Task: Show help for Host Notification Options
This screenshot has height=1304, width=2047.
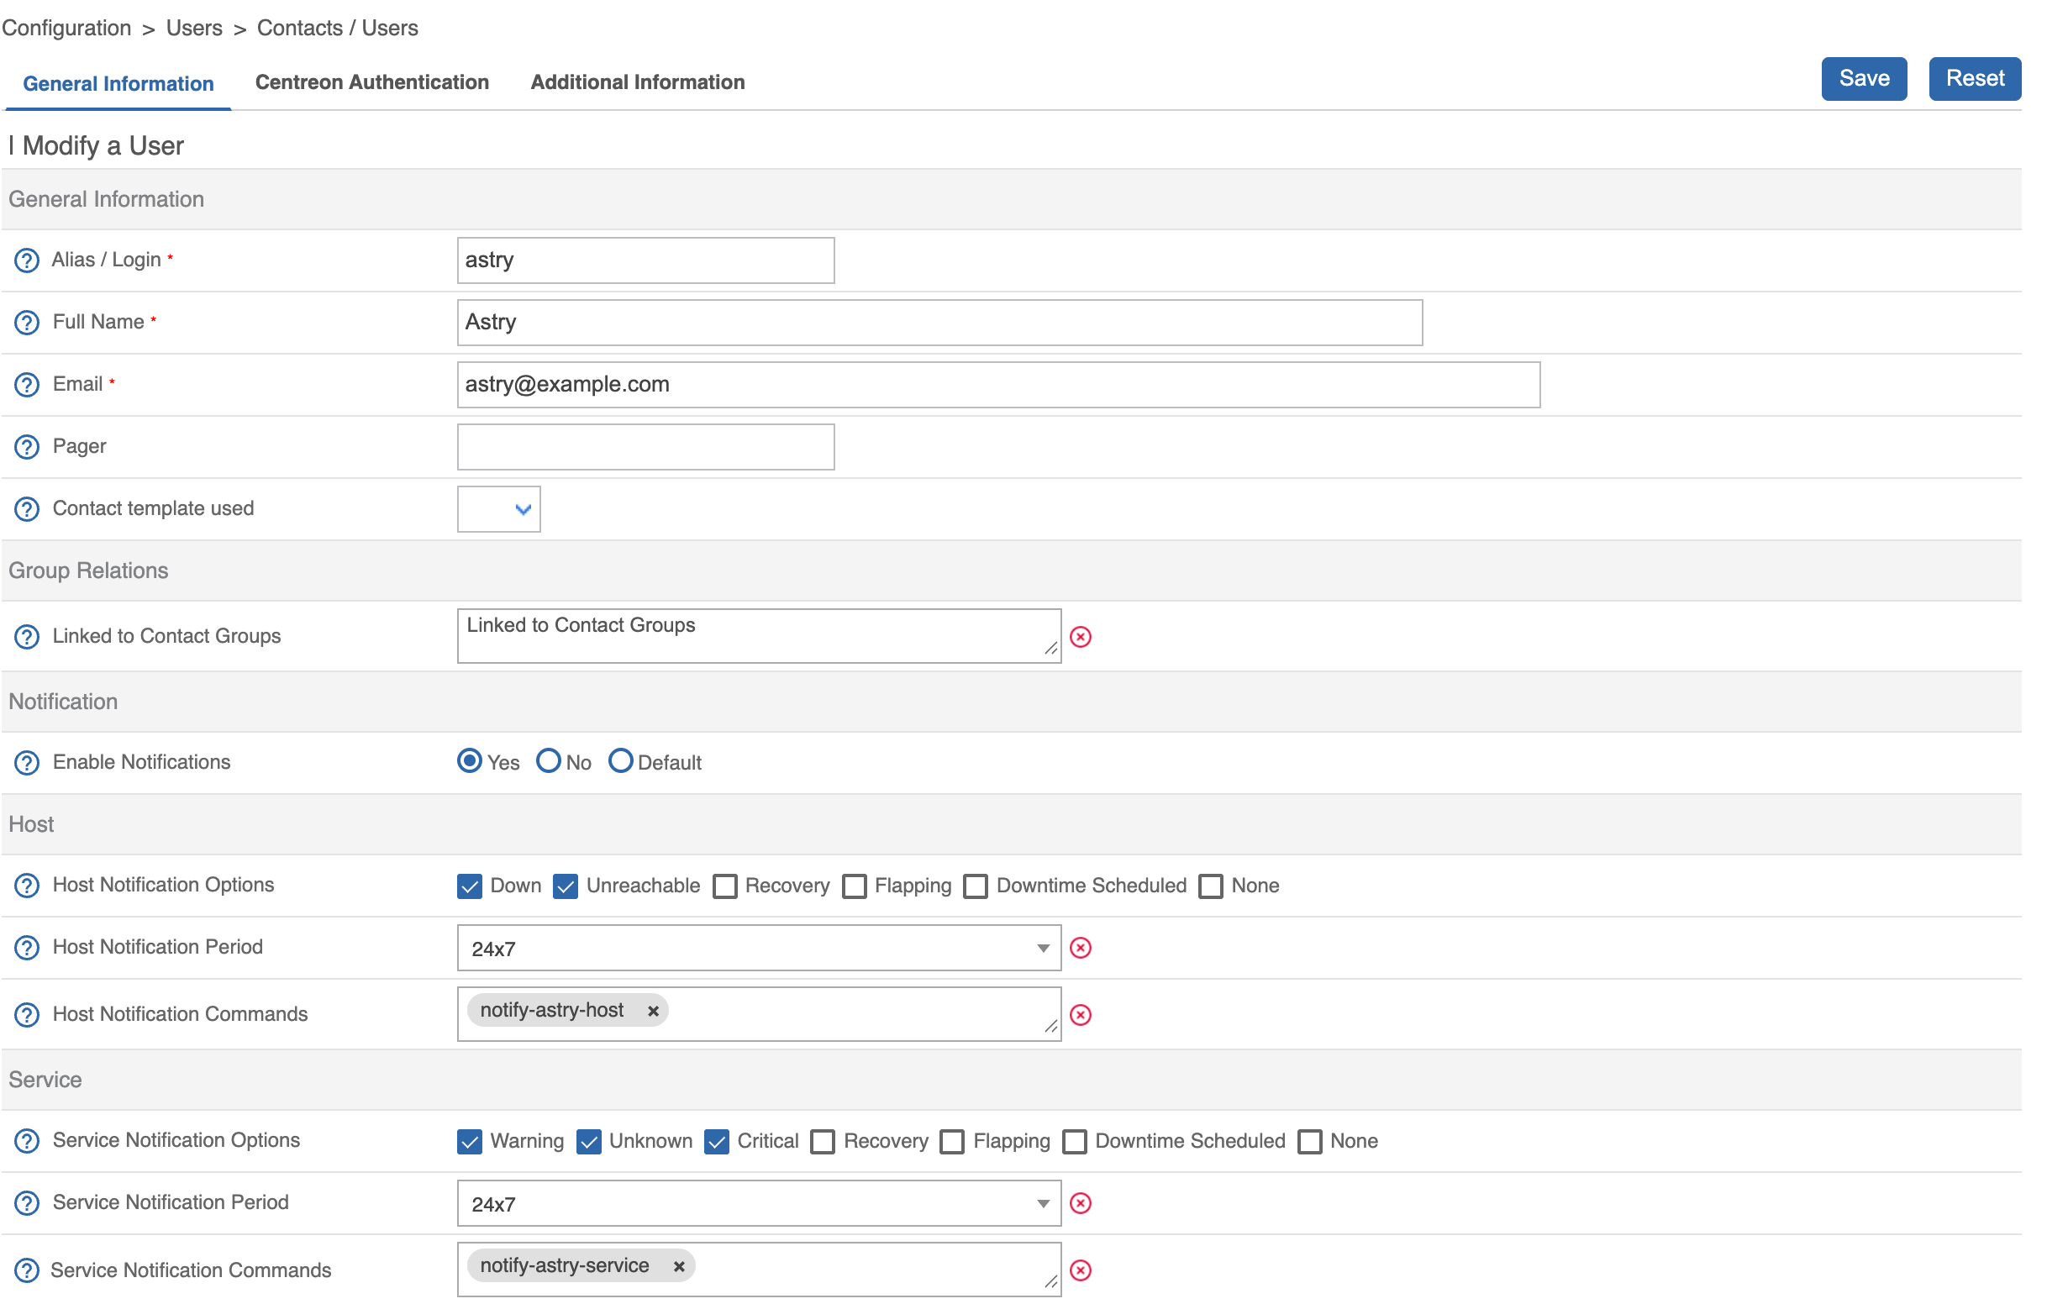Action: click(x=27, y=885)
